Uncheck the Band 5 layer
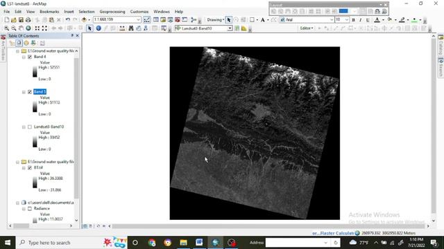The height and width of the screenshot is (249, 444). (x=30, y=92)
